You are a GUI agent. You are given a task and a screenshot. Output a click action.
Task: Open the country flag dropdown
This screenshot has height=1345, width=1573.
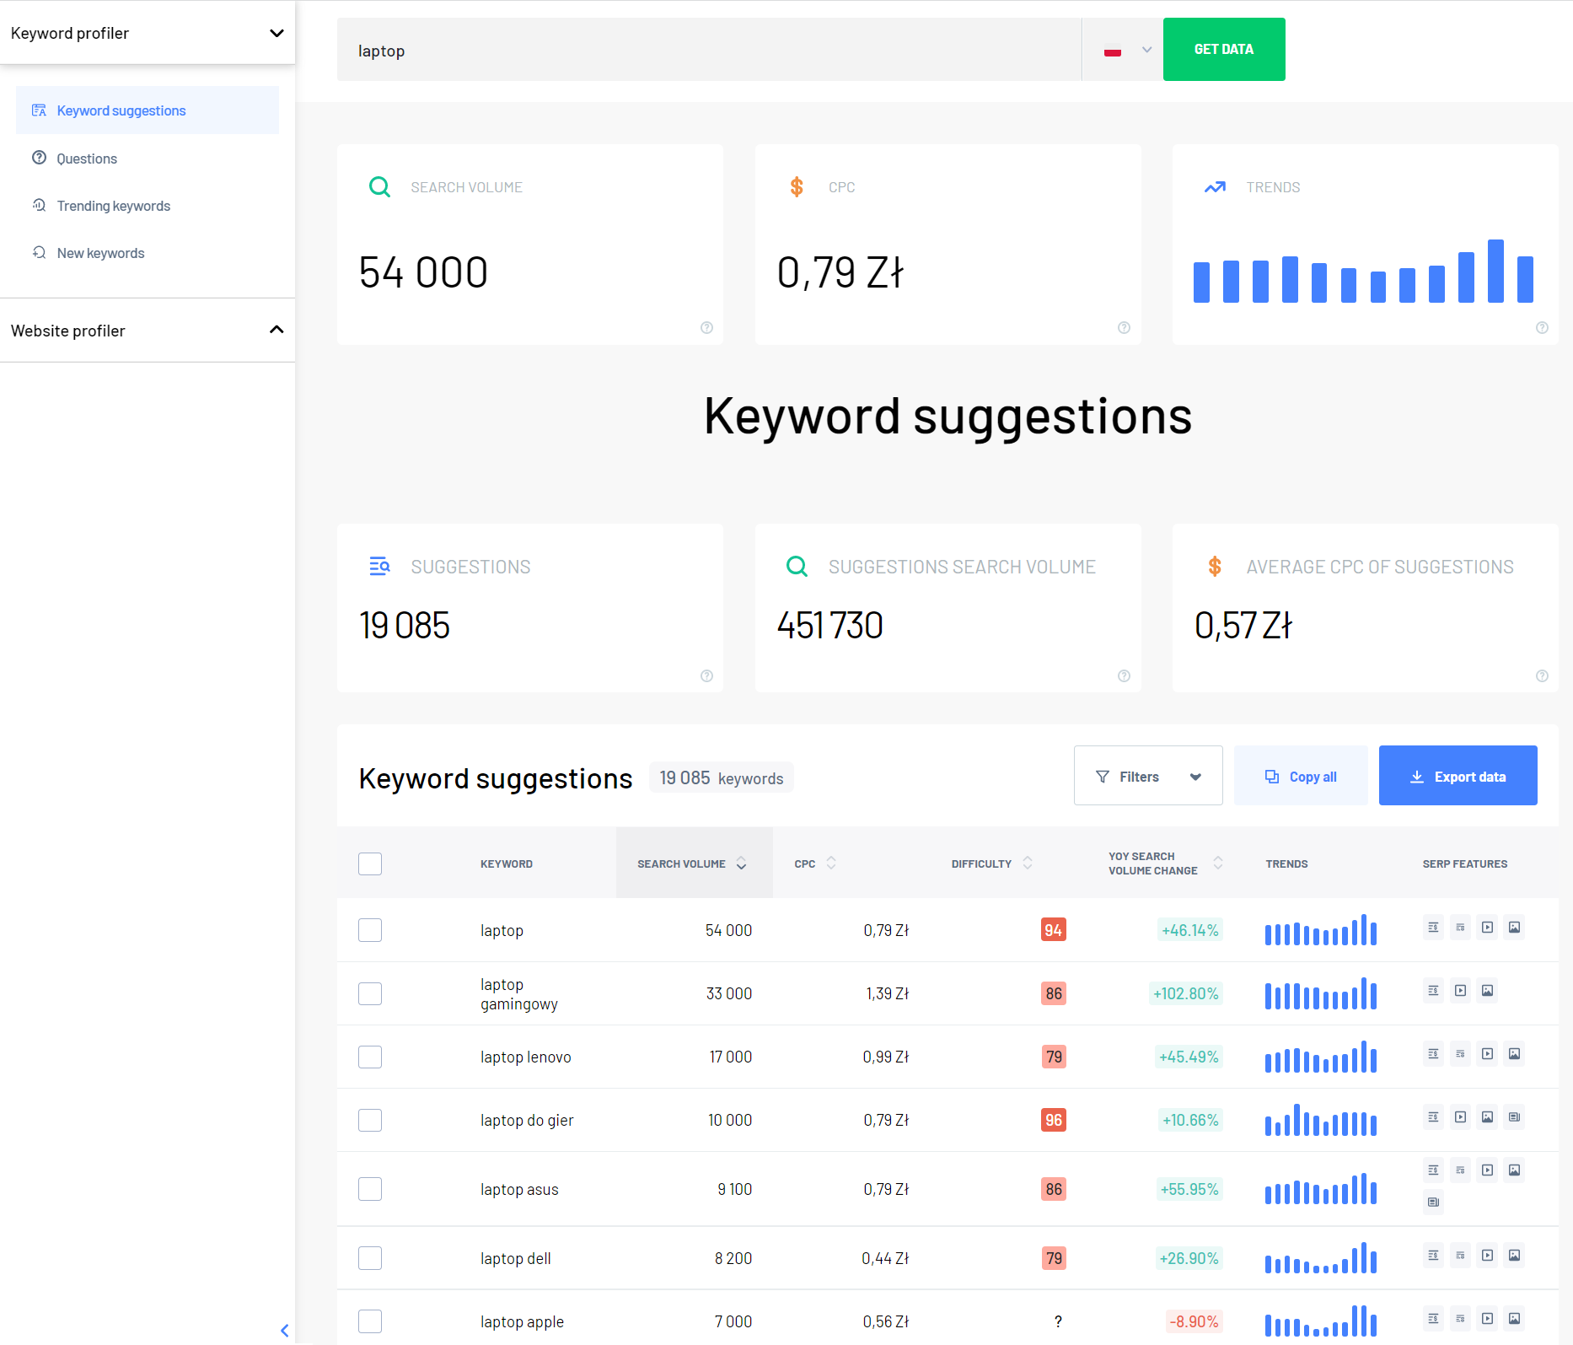click(x=1126, y=50)
